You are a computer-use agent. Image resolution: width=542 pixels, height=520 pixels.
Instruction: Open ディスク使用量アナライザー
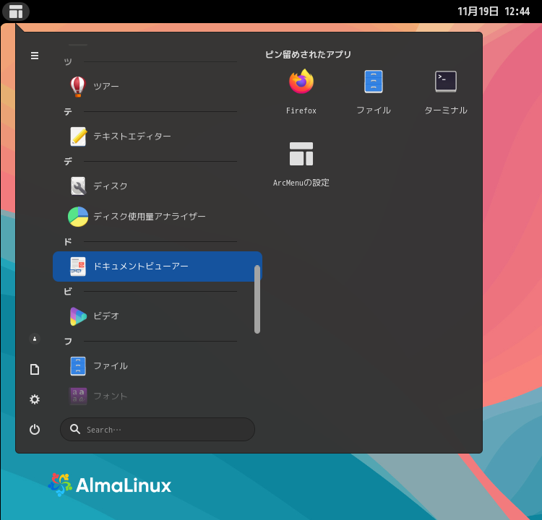[x=158, y=217]
